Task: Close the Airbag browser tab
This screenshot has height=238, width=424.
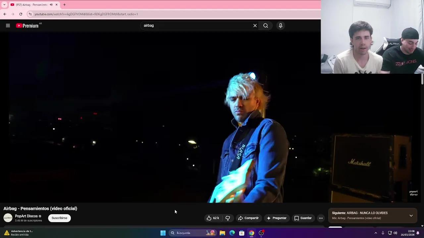Action: (x=56, y=5)
